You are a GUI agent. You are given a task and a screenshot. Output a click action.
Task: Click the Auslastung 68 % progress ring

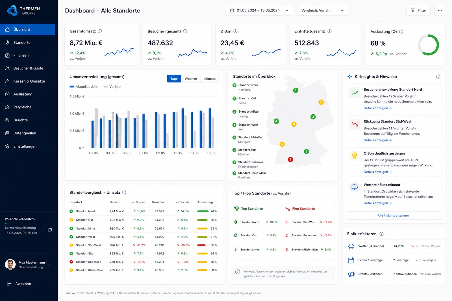click(428, 45)
